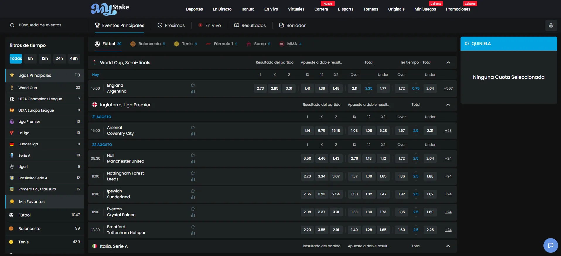Open statistics icon for Hull vs Manchester United
The height and width of the screenshot is (256, 561).
tap(193, 161)
